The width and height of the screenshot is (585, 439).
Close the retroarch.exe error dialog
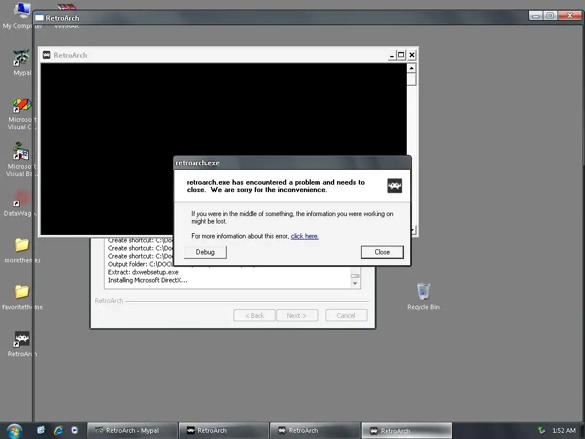[x=382, y=252]
